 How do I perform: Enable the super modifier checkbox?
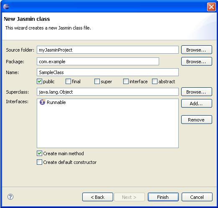click(x=97, y=82)
